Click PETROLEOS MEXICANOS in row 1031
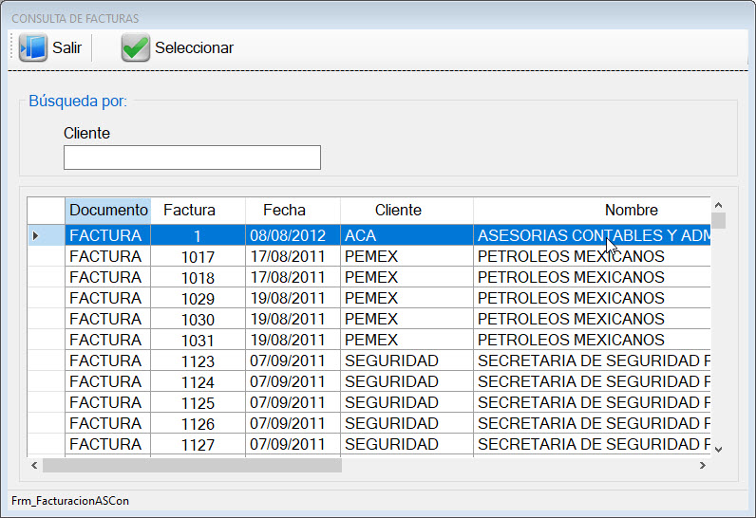Screen dimensions: 756x518 (x=592, y=340)
